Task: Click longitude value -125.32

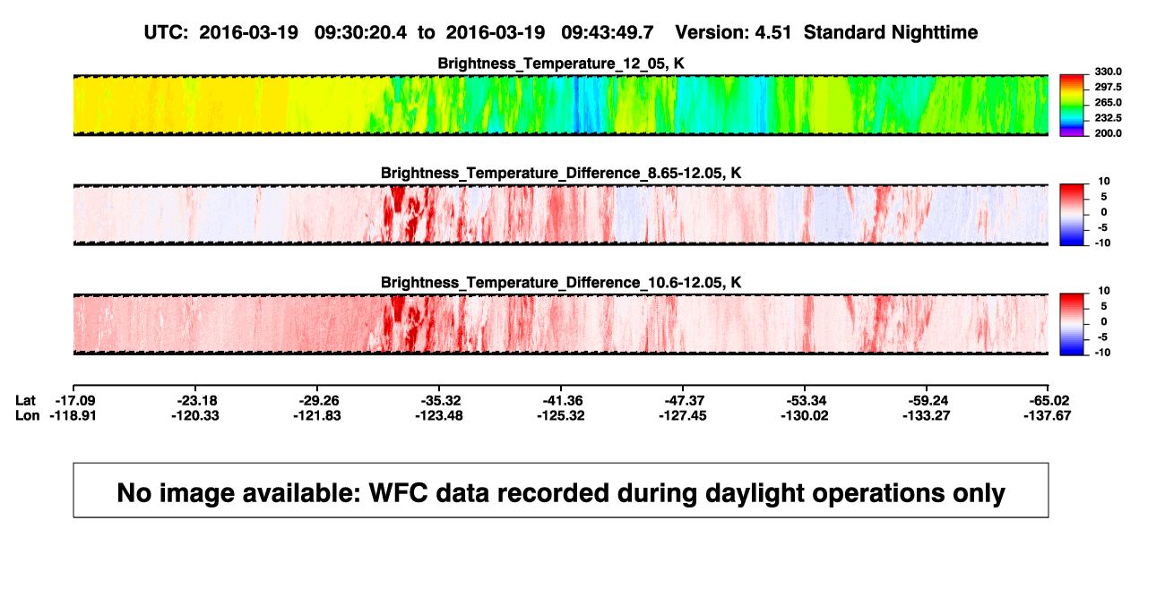Action: coord(561,415)
